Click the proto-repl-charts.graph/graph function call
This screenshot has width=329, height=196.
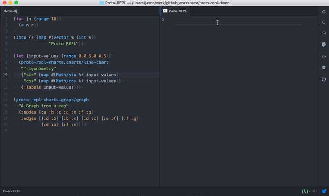tap(52, 100)
